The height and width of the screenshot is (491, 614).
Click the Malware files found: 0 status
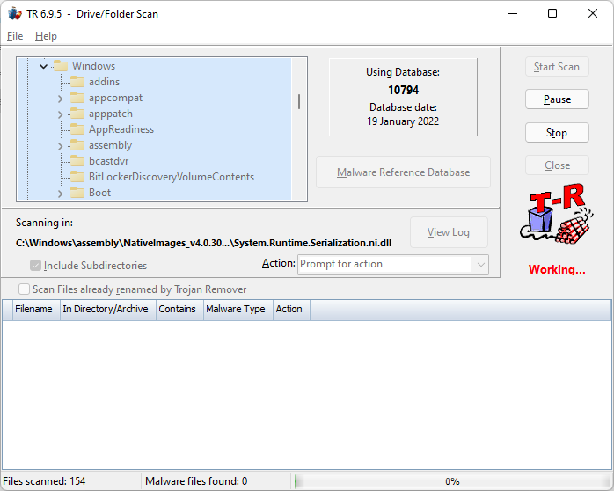196,481
